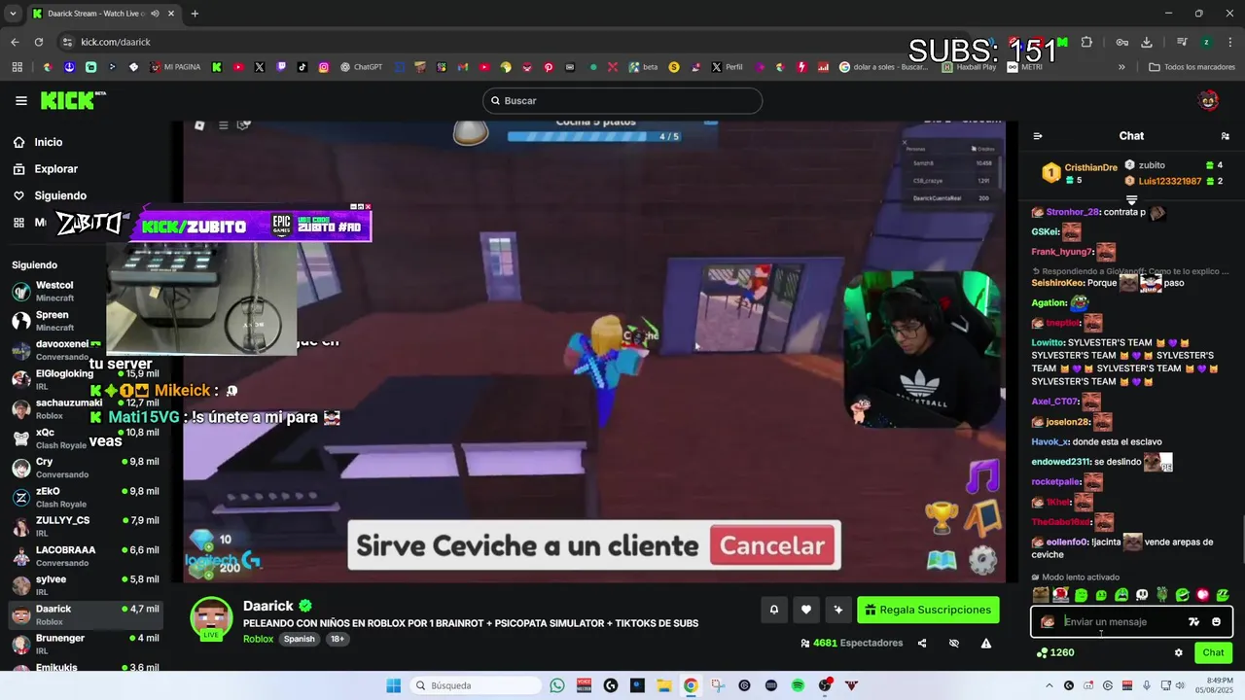Open ChatGPT bookmark
This screenshot has width=1245, height=700.
[x=361, y=67]
